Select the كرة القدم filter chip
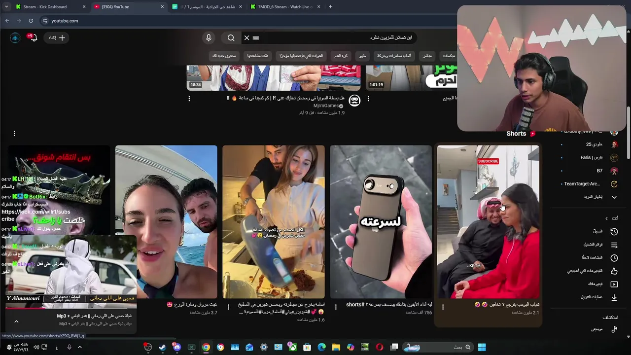 coord(341,56)
